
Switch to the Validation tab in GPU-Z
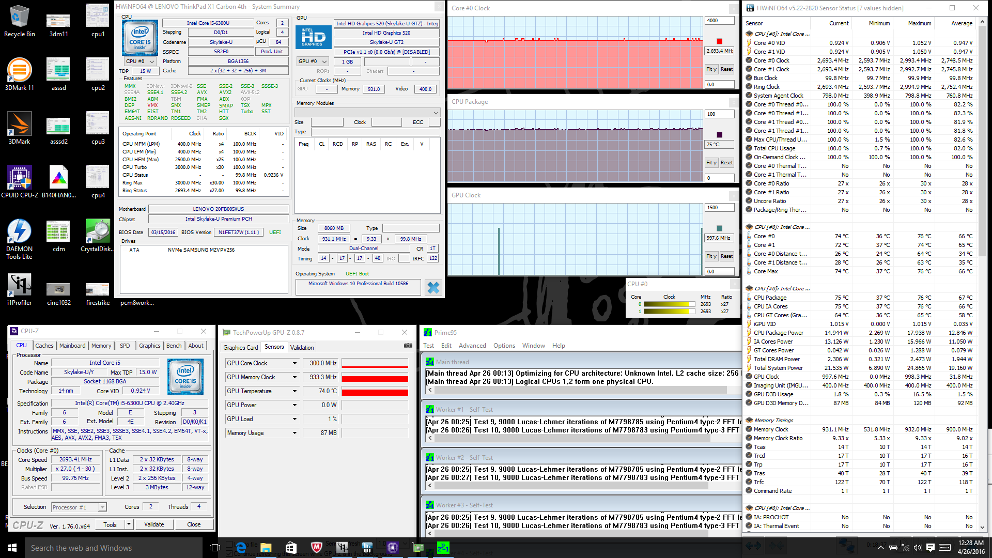click(x=302, y=347)
